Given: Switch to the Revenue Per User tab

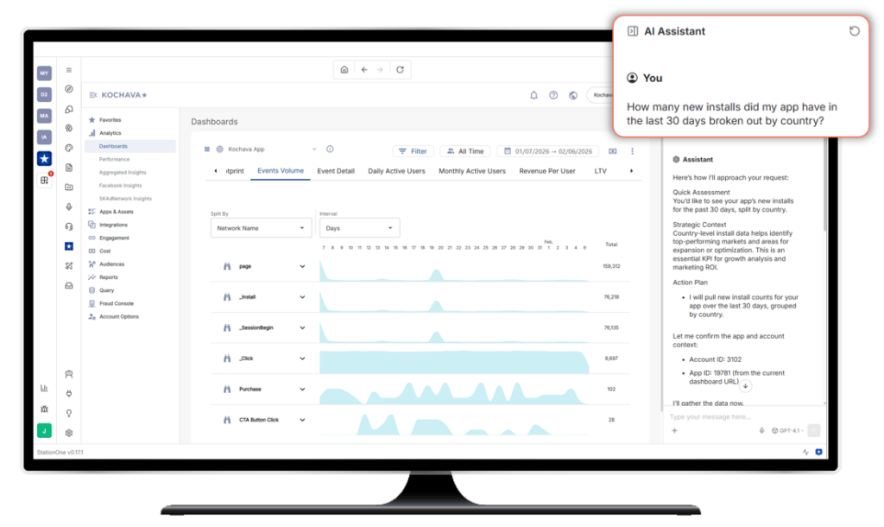Looking at the screenshot, I should (546, 171).
